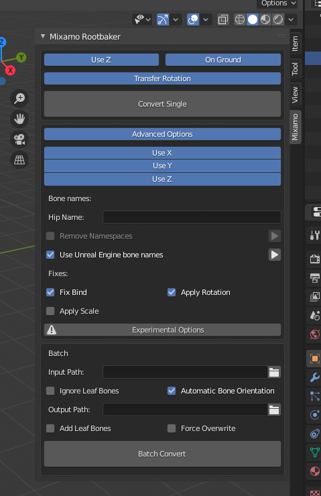Toggle the Use Y axis button
The width and height of the screenshot is (321, 496).
tap(162, 166)
